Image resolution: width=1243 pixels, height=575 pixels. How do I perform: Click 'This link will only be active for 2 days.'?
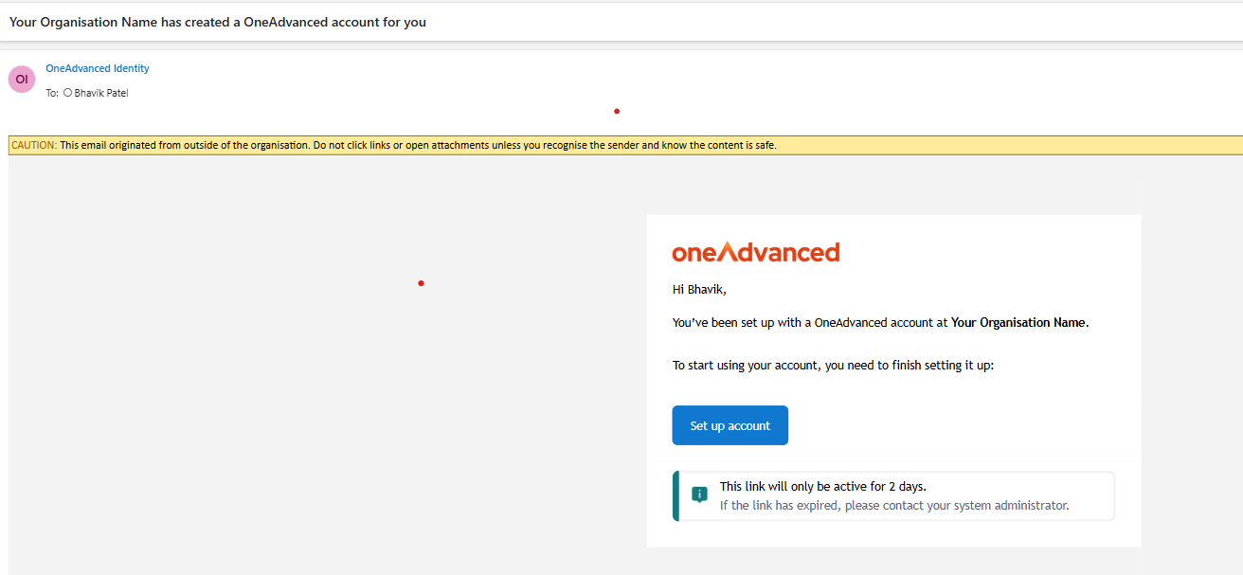tap(823, 486)
